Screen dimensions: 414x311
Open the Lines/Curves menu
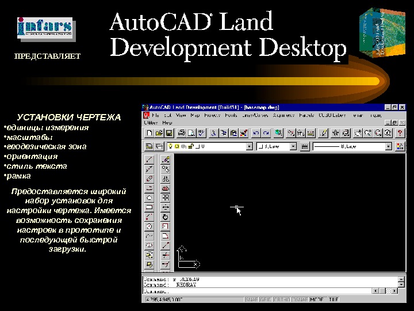pyautogui.click(x=255, y=115)
